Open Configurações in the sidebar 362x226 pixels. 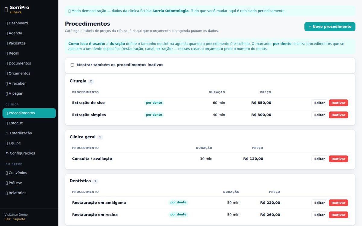pyautogui.click(x=29, y=153)
